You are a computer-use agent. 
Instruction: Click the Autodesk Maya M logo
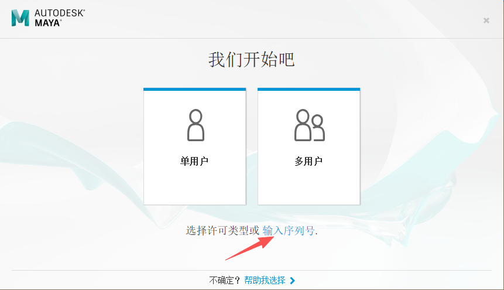click(20, 18)
